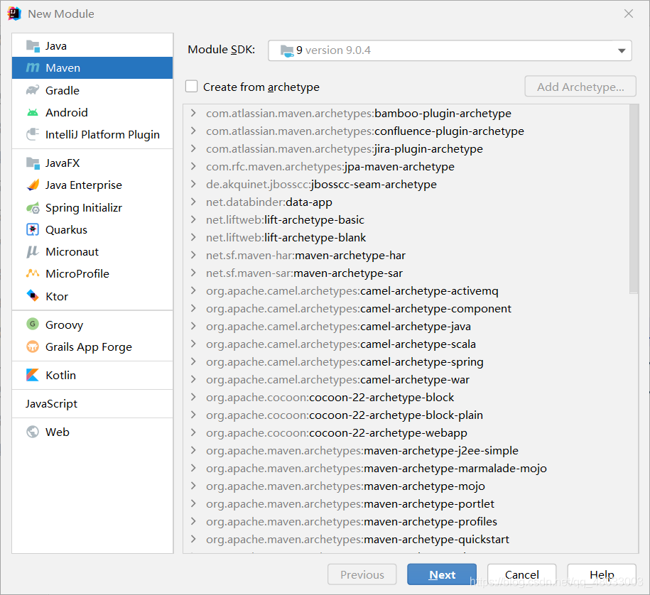
Task: Select the Quarkus module icon
Action: coord(33,229)
